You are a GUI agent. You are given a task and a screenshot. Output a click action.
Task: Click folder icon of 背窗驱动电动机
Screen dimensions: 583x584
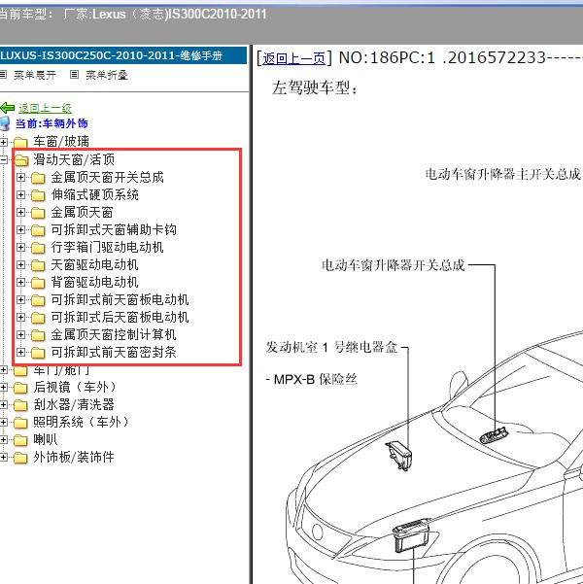point(38,283)
